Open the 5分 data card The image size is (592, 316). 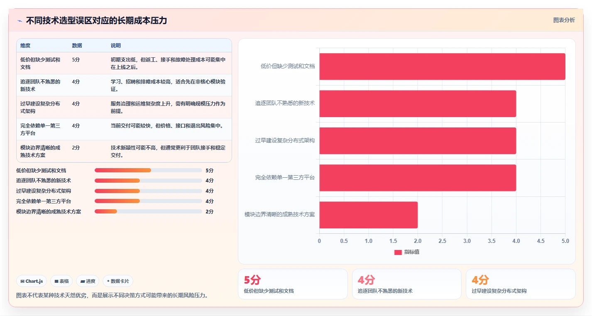(x=293, y=284)
